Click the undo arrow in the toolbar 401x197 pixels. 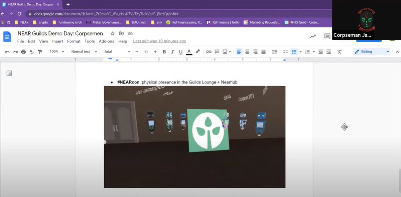(7, 52)
